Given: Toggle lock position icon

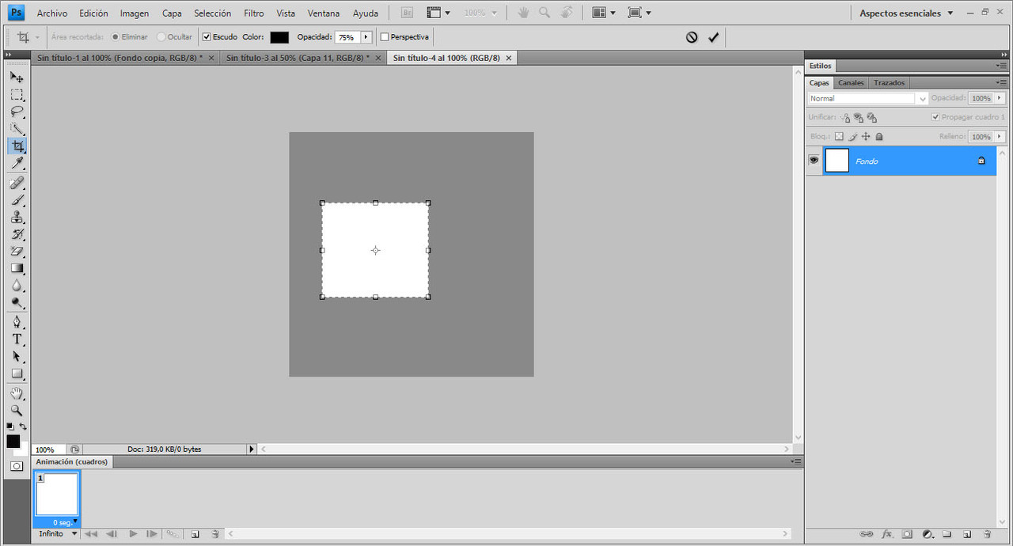Looking at the screenshot, I should (x=866, y=137).
